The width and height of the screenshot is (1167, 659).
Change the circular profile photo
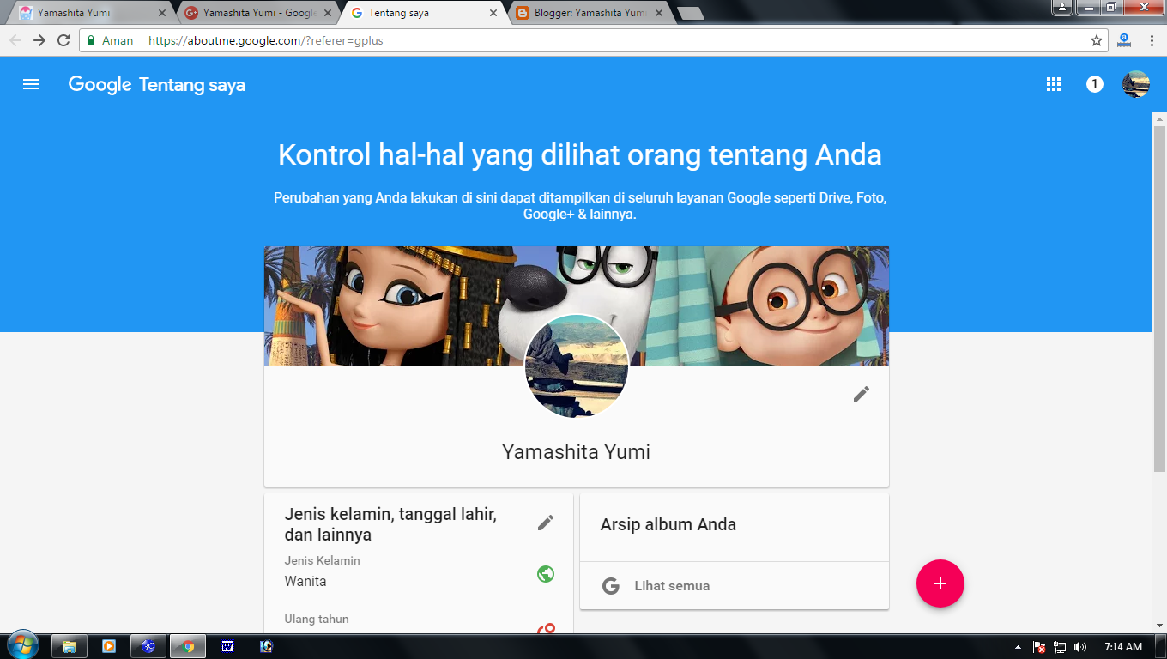[577, 366]
